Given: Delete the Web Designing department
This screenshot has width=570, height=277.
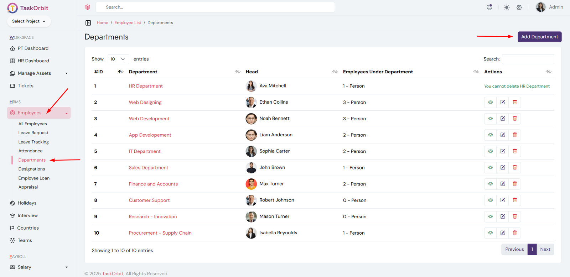Looking at the screenshot, I should pyautogui.click(x=515, y=102).
